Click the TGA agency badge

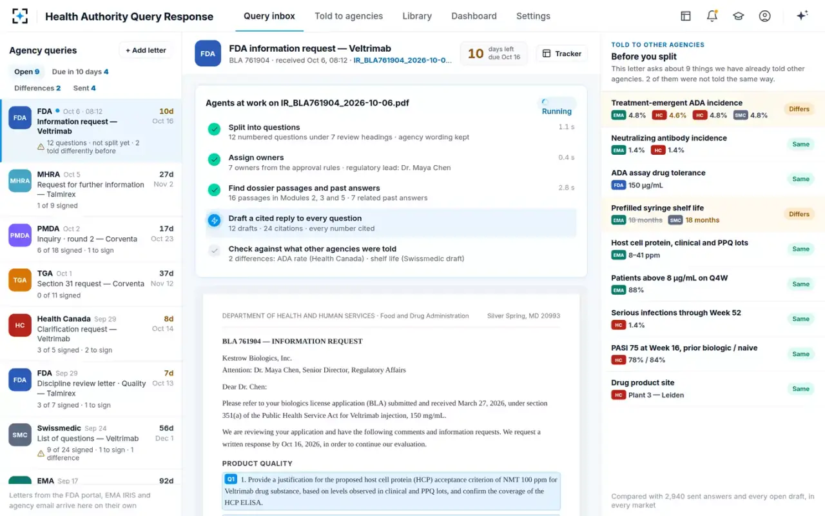pos(20,280)
